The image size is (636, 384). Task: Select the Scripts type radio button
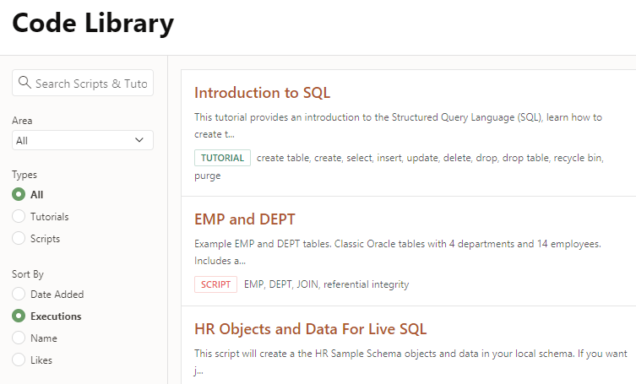[19, 239]
